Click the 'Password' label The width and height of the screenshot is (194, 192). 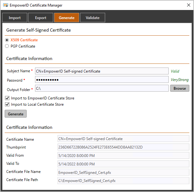pyautogui.click(x=15, y=80)
